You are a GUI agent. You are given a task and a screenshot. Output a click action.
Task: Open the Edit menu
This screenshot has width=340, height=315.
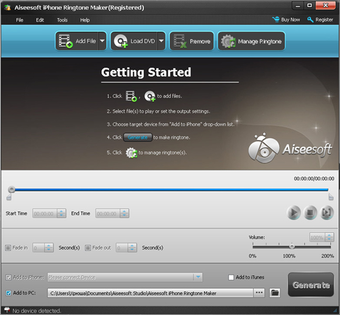click(x=40, y=20)
